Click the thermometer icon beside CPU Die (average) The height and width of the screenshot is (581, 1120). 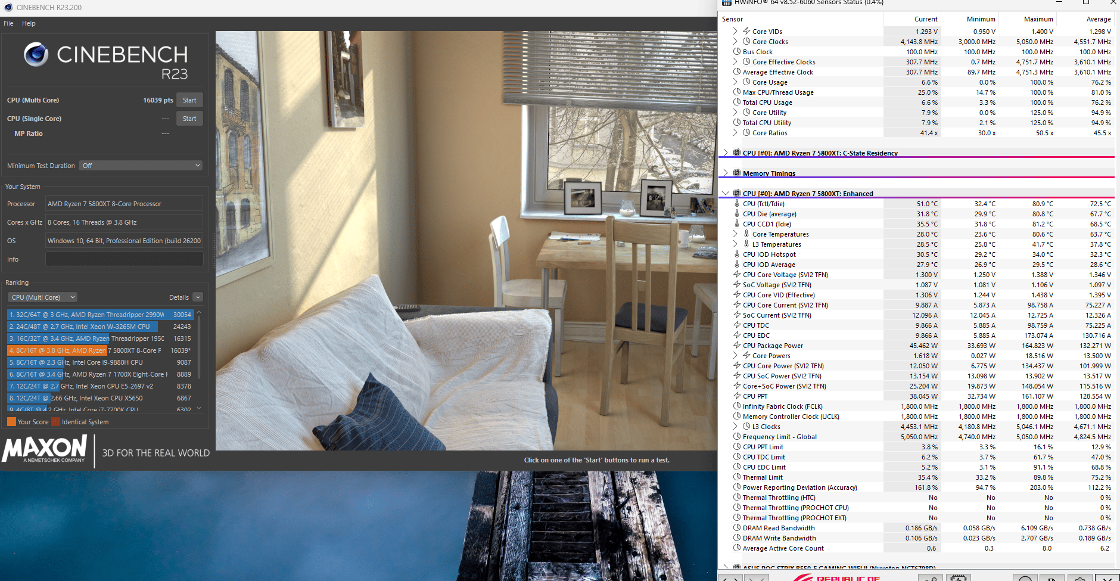click(x=737, y=214)
